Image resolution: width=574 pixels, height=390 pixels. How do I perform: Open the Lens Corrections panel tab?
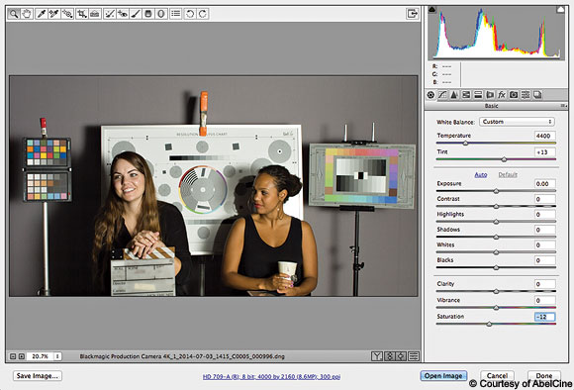[x=490, y=95]
